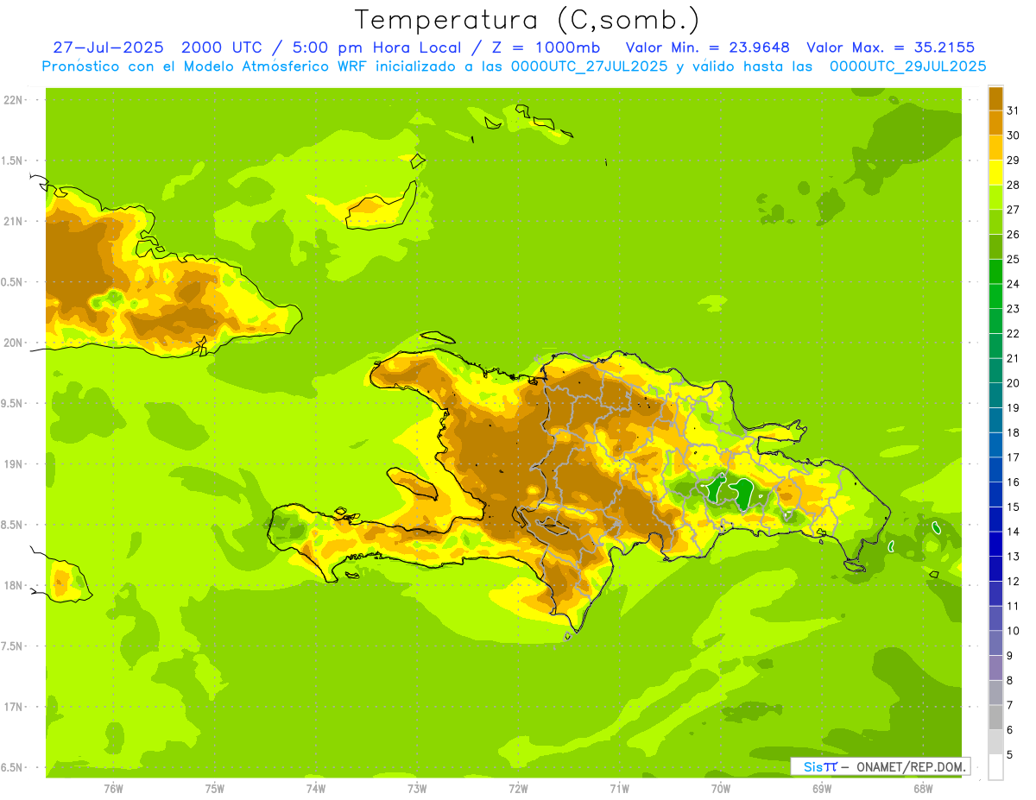The image size is (1036, 800).
Task: Click the "18" label on the color scale
Action: (x=1014, y=432)
